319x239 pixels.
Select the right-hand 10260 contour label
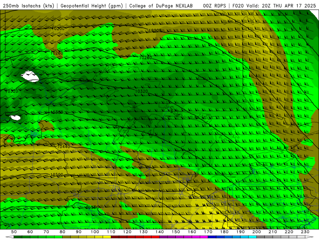146,57
